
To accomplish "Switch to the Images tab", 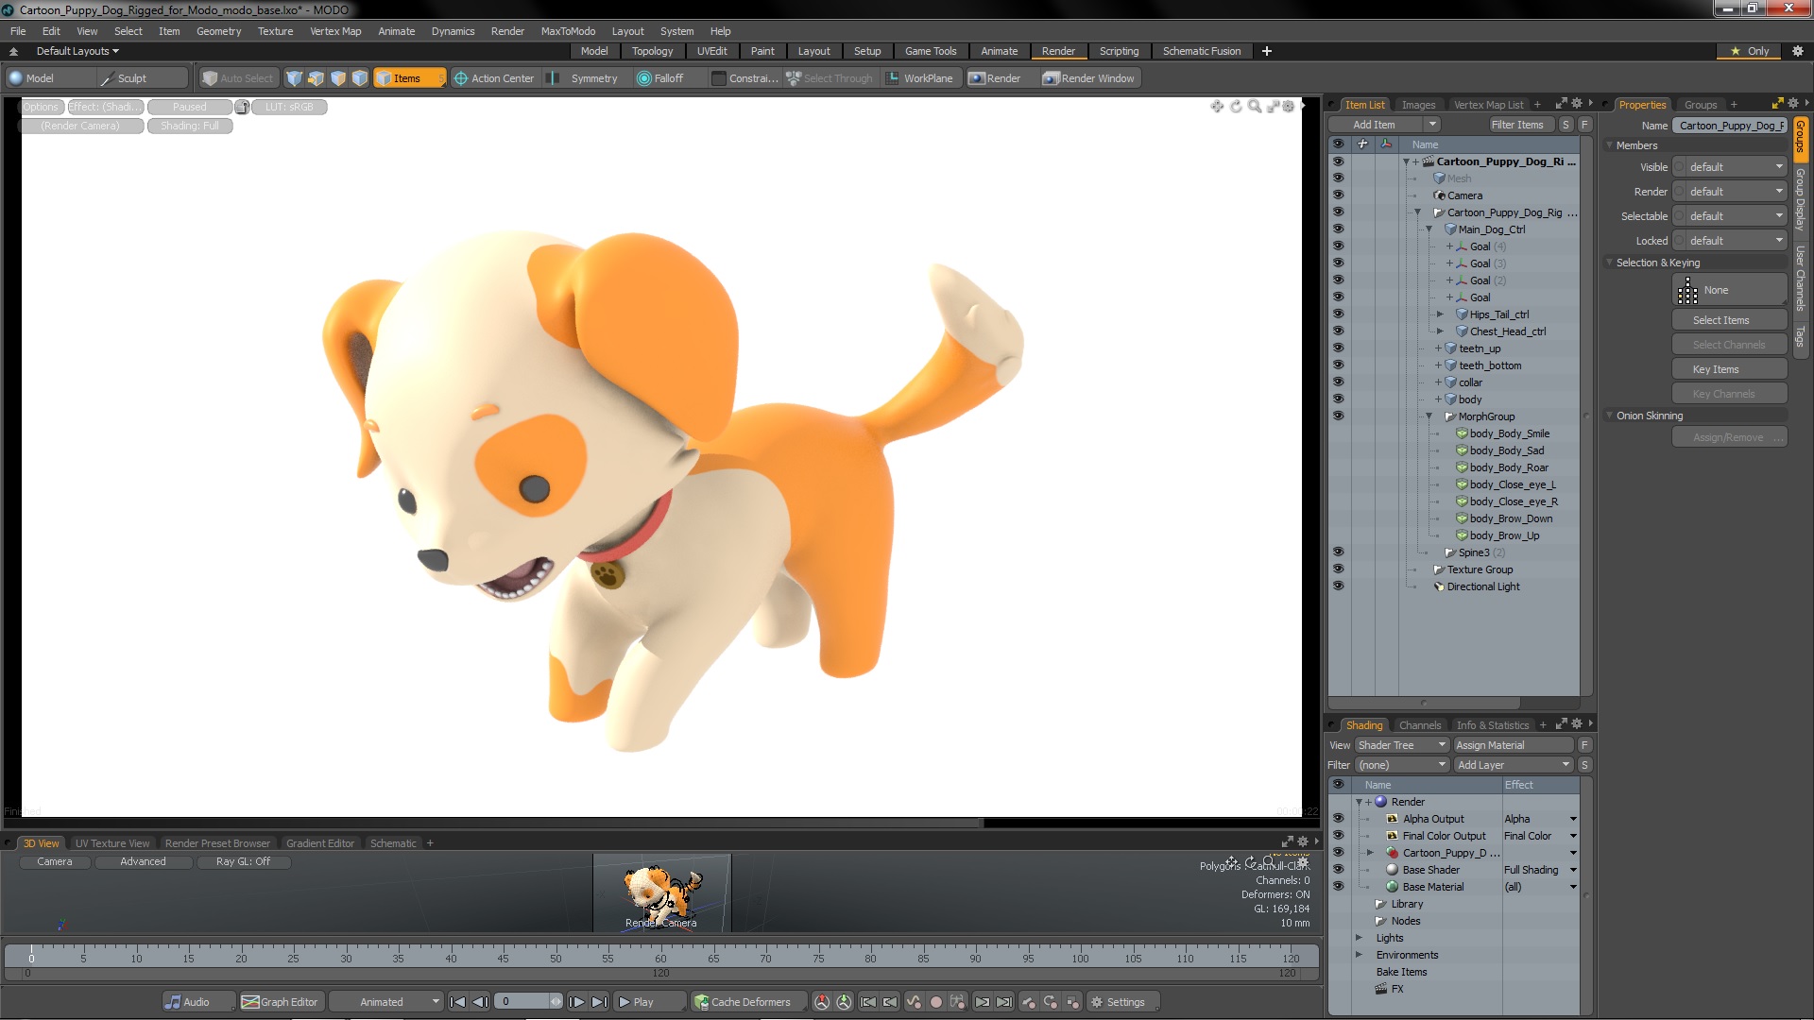I will click(x=1417, y=105).
